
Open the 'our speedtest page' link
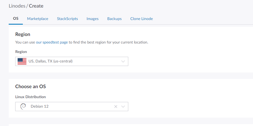[x=52, y=42]
